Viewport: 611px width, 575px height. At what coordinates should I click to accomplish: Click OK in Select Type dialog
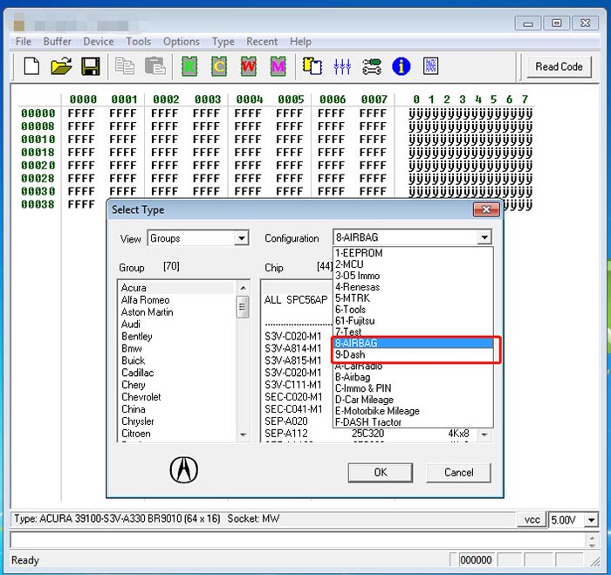381,473
